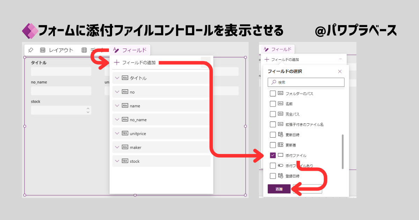Click the データ grid icon
The width and height of the screenshot is (419, 220).
84,50
